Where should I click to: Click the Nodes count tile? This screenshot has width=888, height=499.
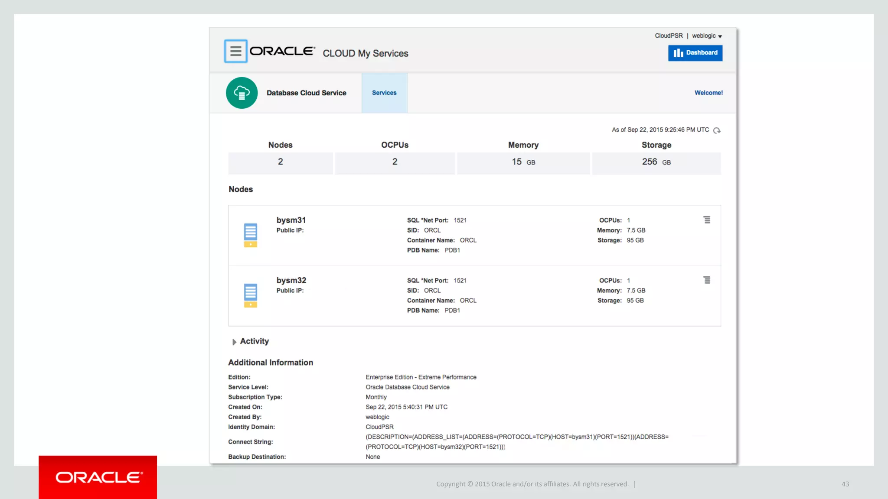281,163
